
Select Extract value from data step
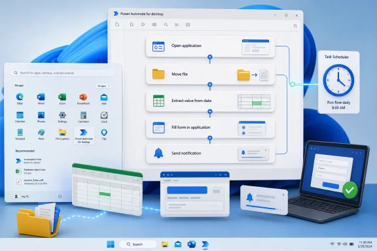click(x=210, y=101)
